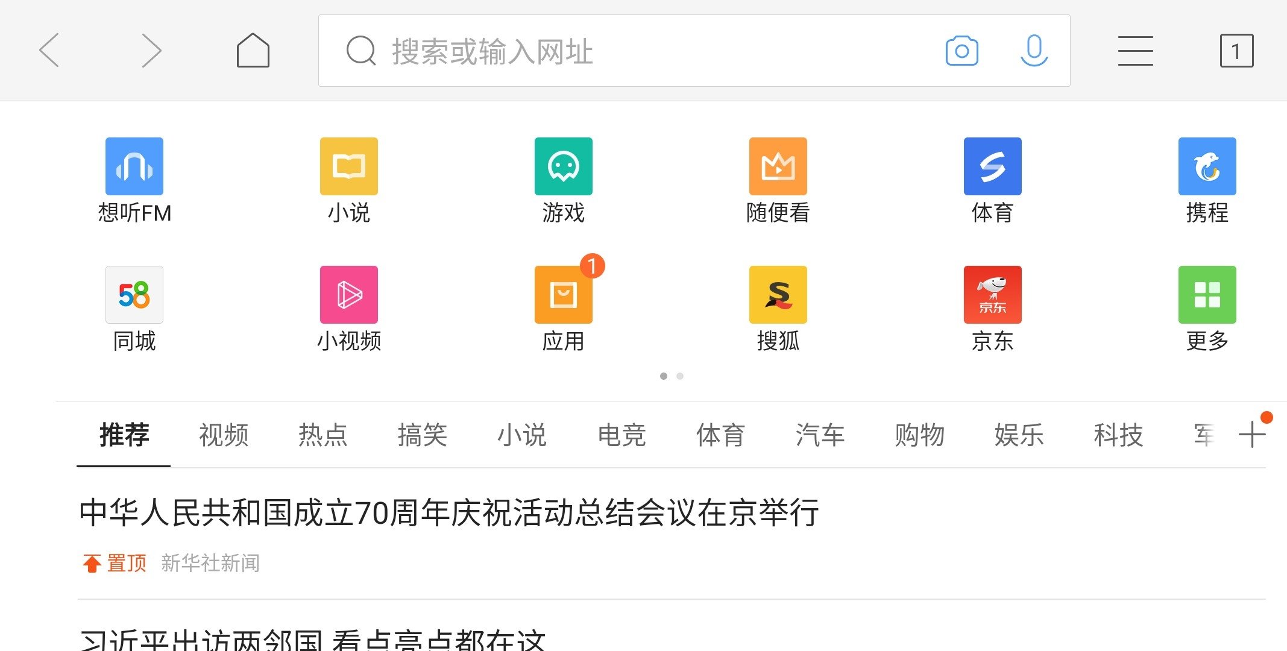Open the 搜狐 shortcut

[778, 309]
